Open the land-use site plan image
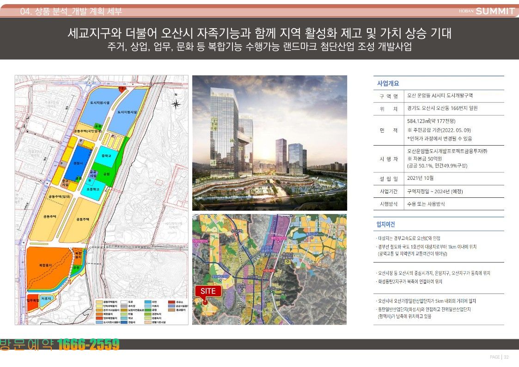519x367 pixels. click(102, 200)
